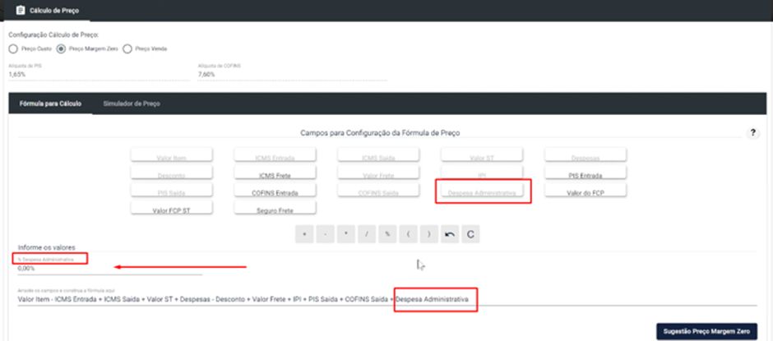Select the Preço Margem Zero radio option
This screenshot has width=773, height=341.
(x=87, y=49)
